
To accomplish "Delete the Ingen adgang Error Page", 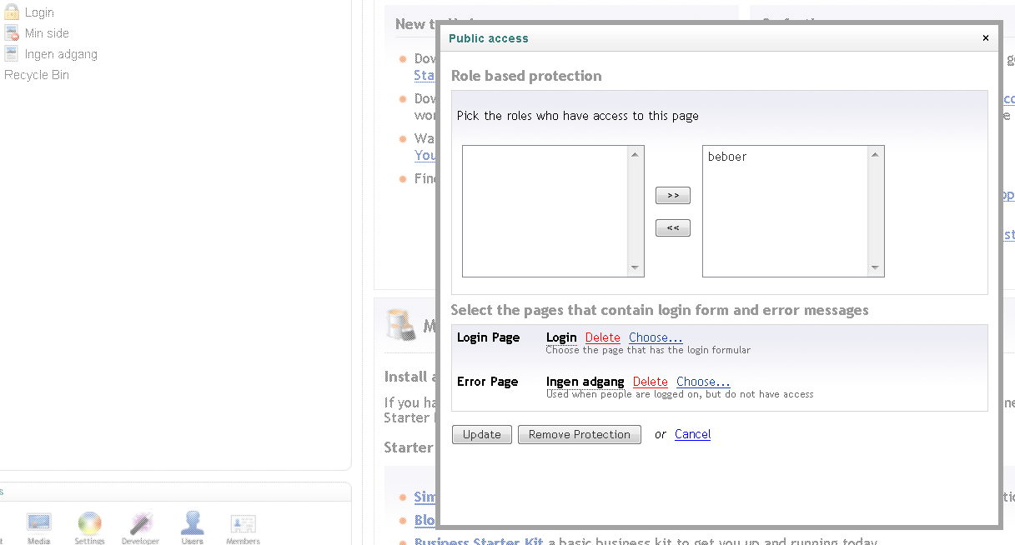I will click(650, 382).
